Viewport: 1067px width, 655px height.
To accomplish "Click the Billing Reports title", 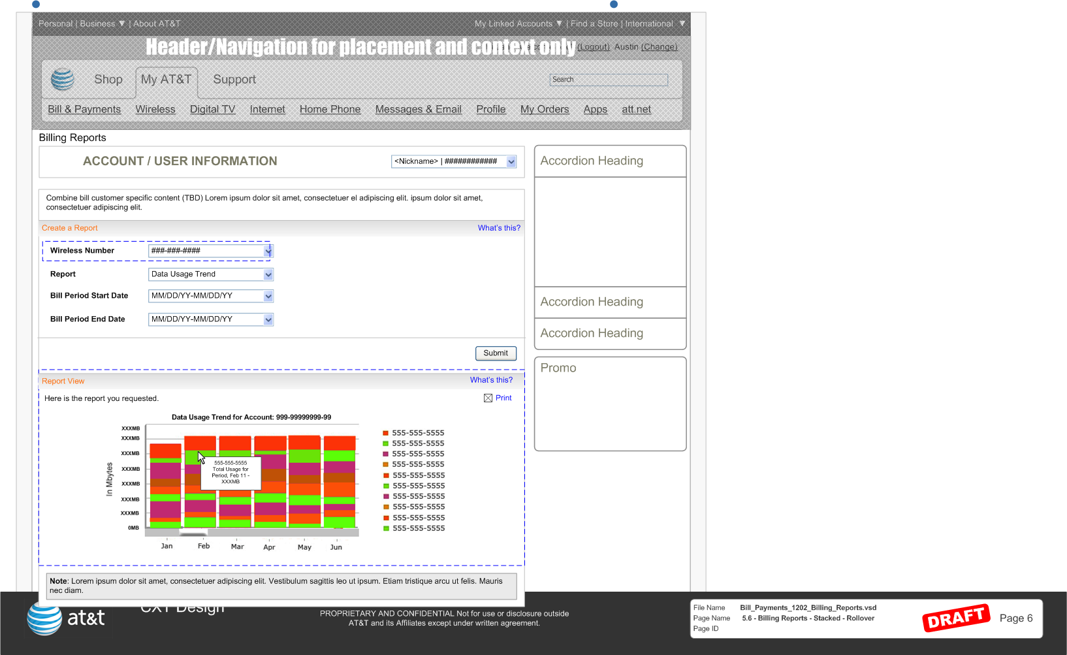I will [x=72, y=138].
